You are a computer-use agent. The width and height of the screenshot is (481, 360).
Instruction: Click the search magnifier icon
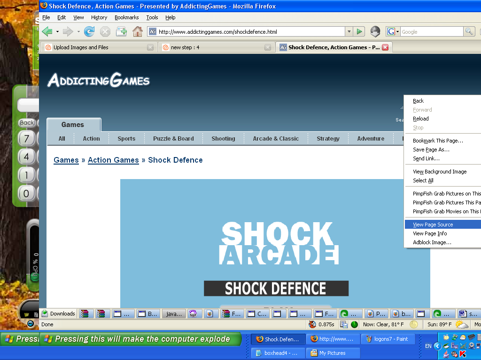point(468,31)
